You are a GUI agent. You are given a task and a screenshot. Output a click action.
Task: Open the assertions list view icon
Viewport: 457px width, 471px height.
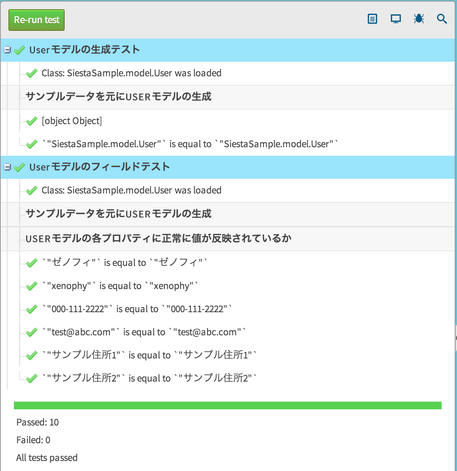(x=372, y=19)
